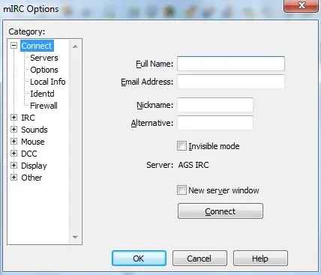
Task: Enable Invisible mode checkbox
Action: click(181, 146)
